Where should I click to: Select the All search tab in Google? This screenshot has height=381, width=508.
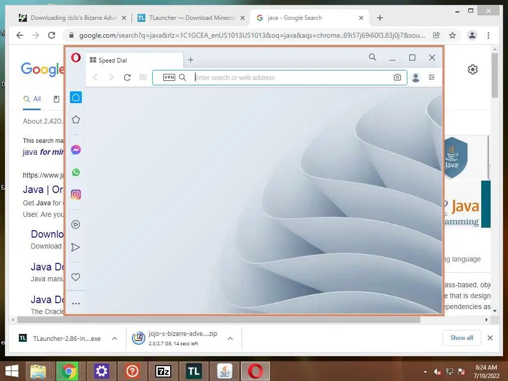tap(32, 99)
